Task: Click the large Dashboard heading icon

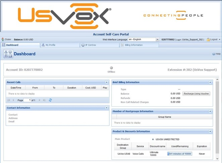Action: click(8, 54)
